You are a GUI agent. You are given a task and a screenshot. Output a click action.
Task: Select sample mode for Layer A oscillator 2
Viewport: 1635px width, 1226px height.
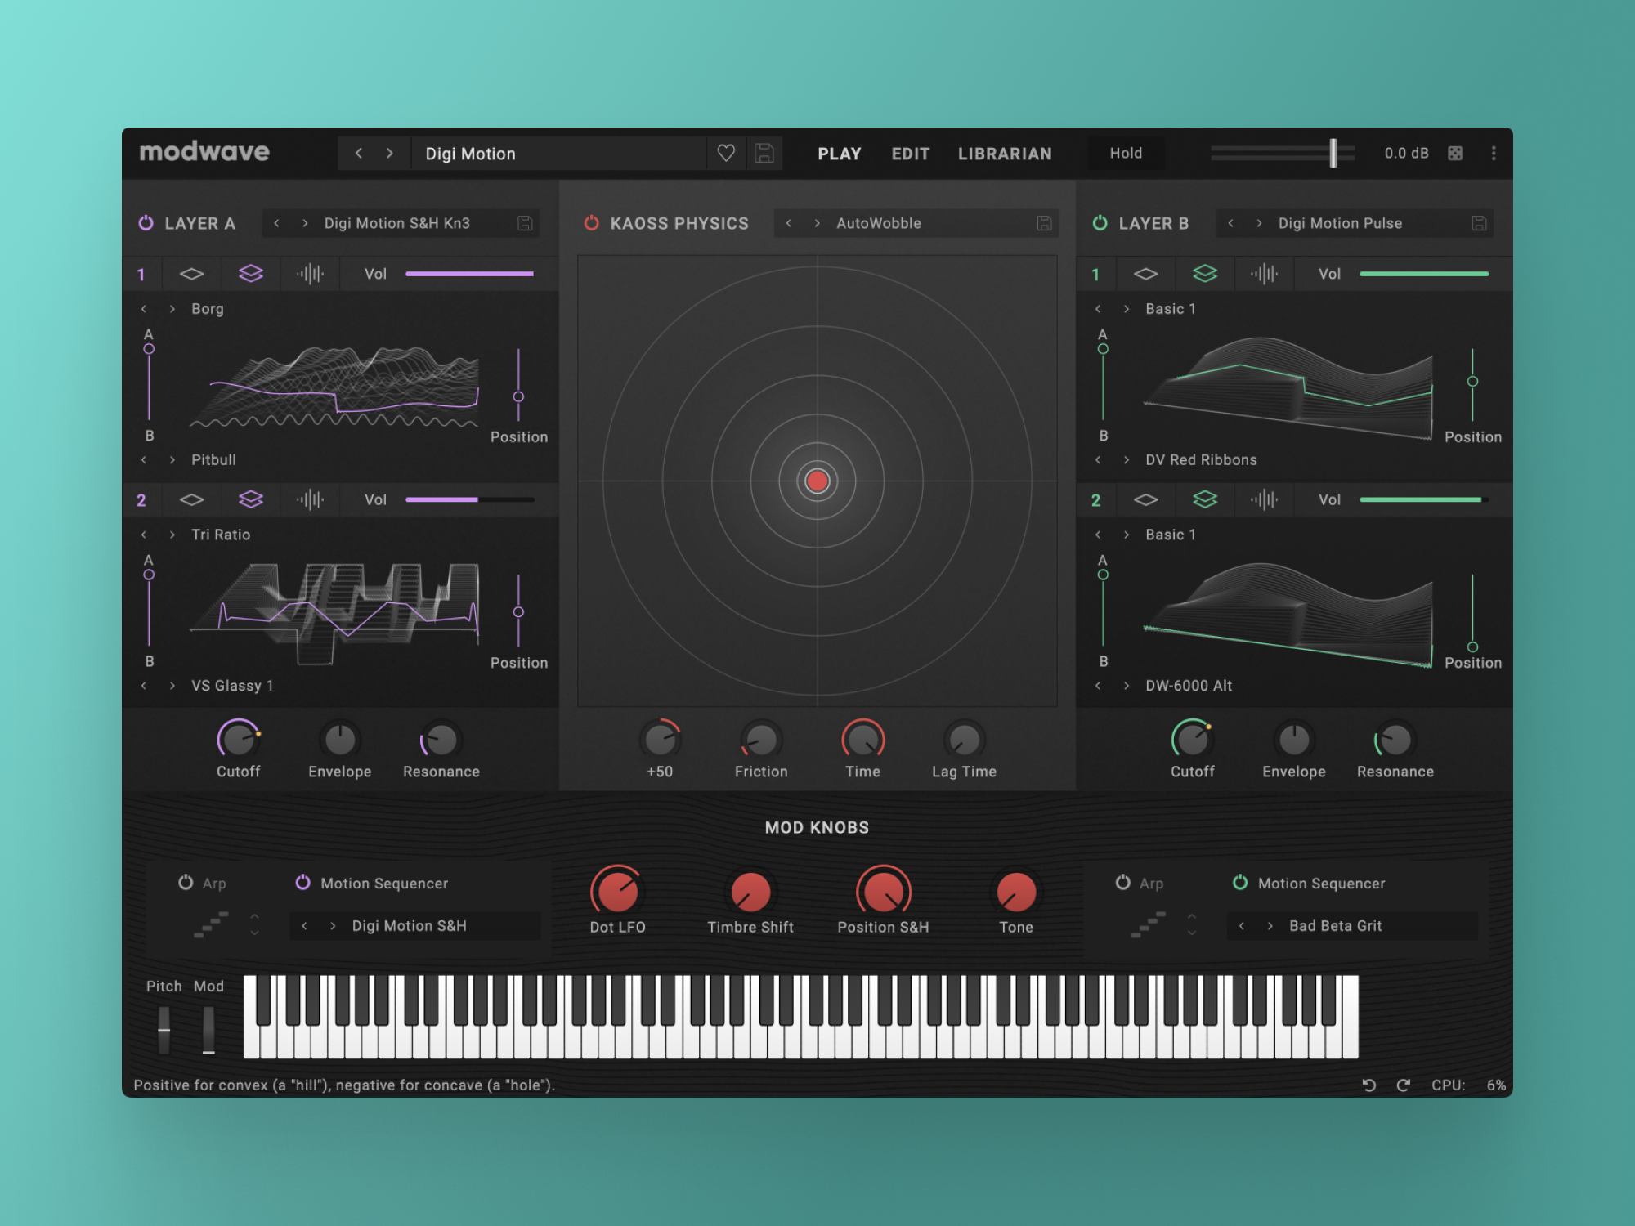[310, 499]
